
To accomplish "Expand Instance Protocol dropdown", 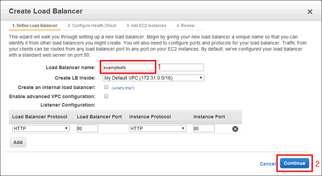I will [x=158, y=128].
